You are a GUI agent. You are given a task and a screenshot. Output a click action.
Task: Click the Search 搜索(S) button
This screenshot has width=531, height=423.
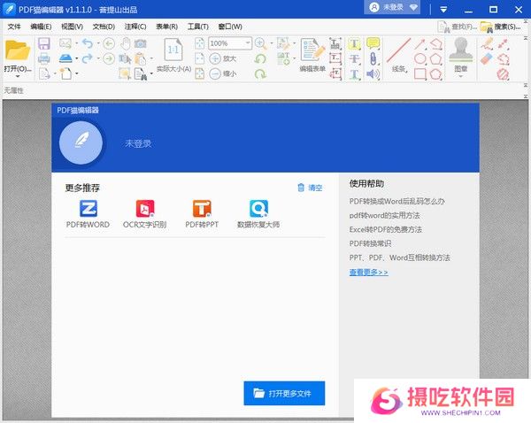[501, 27]
